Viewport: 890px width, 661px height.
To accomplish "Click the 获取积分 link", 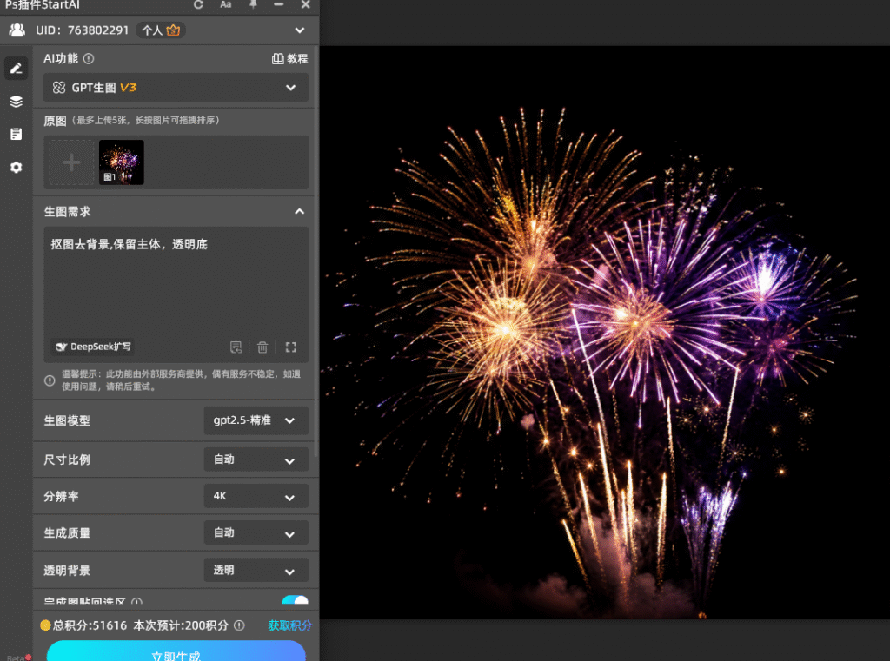I will pyautogui.click(x=290, y=625).
